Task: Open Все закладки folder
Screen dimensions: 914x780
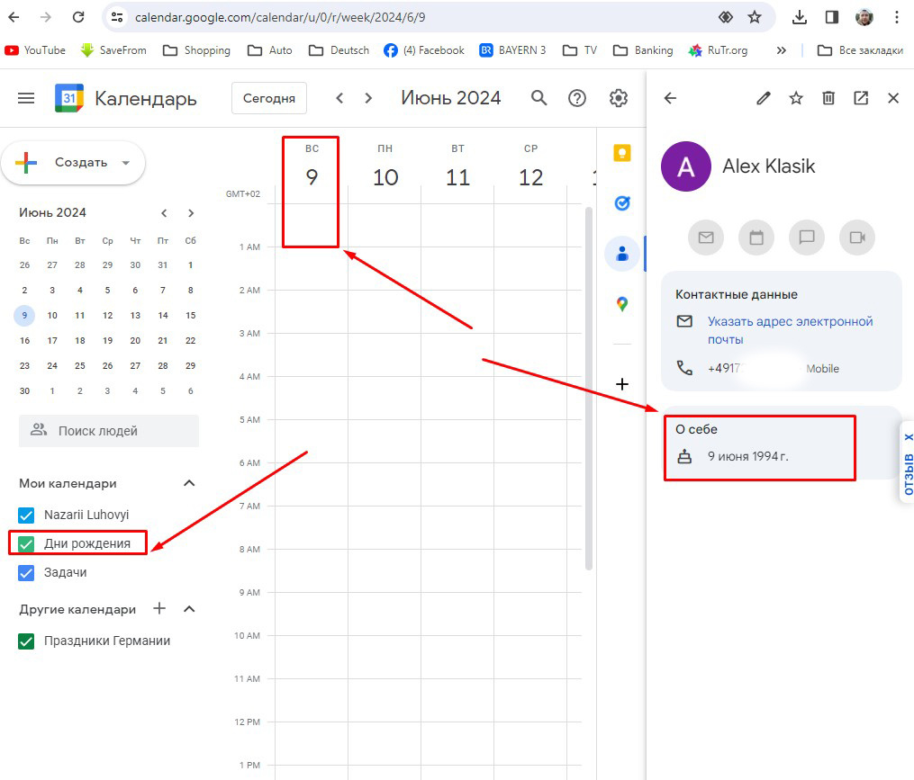Action: click(860, 50)
